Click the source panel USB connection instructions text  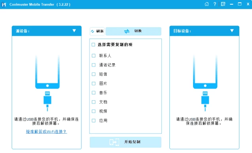pos(46,121)
